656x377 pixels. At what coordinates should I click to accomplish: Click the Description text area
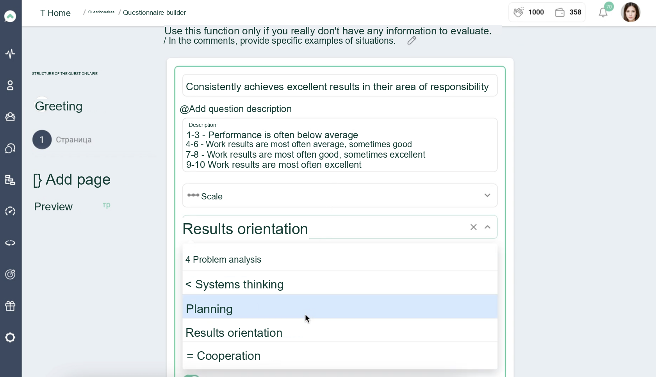pyautogui.click(x=340, y=145)
